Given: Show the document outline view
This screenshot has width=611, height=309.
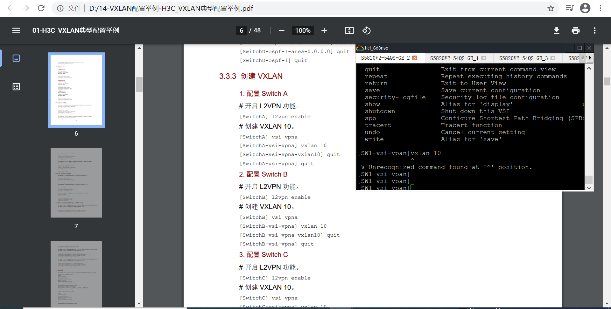Looking at the screenshot, I should 16,87.
